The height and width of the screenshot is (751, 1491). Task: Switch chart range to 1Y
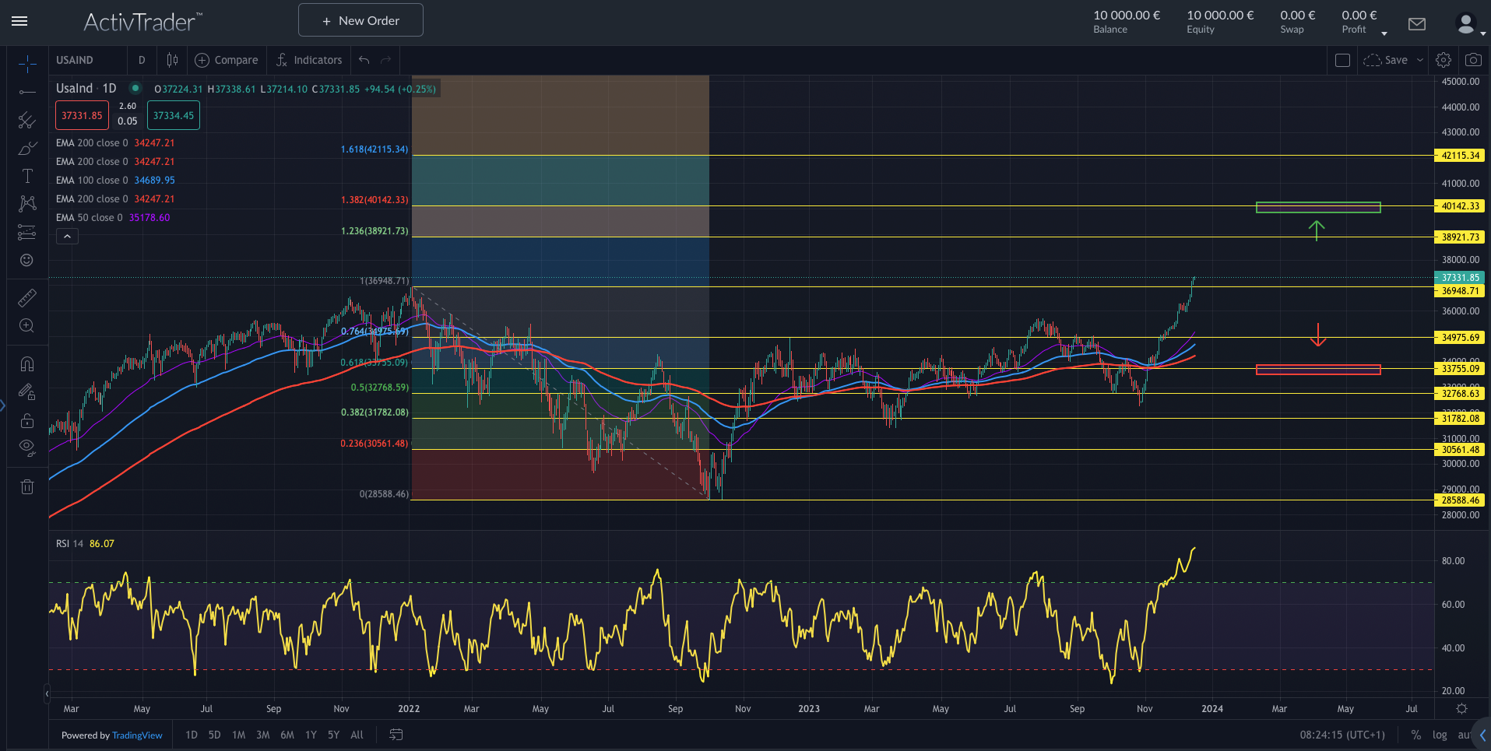(311, 735)
